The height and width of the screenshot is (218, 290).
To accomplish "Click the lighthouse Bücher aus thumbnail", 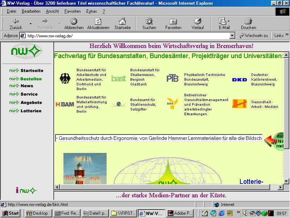I will (85, 169).
